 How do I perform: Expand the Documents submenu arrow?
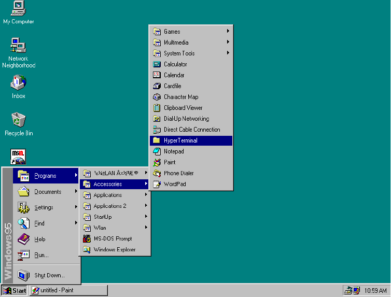(76, 191)
